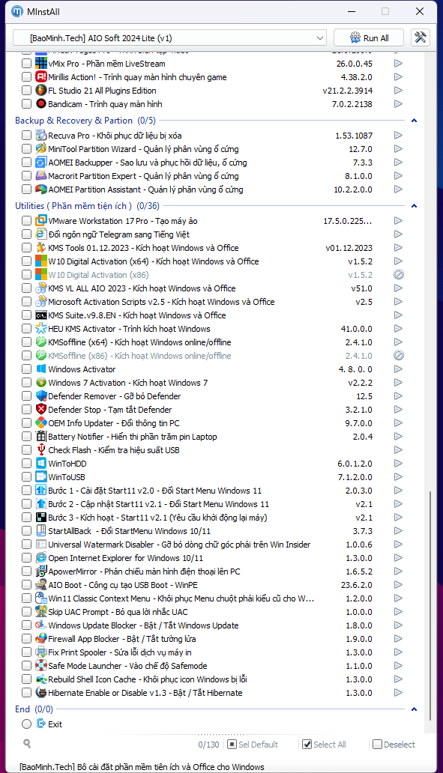Select the KMS Suite.v9.8.EN row text

pyautogui.click(x=137, y=315)
